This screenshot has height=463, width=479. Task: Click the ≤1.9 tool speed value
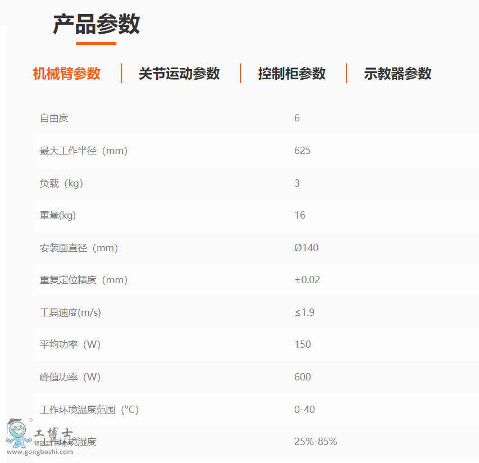pos(304,312)
